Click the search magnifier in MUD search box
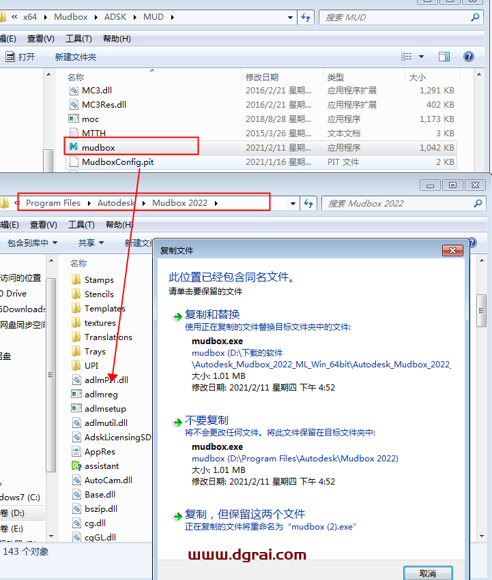The width and height of the screenshot is (492, 580). [x=475, y=18]
